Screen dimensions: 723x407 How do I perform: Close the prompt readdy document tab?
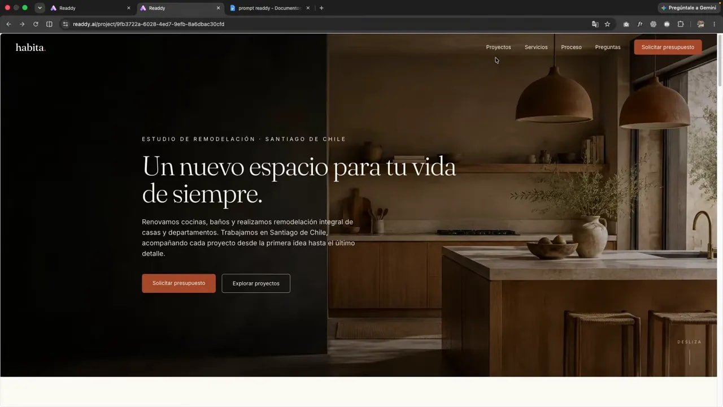tap(308, 8)
